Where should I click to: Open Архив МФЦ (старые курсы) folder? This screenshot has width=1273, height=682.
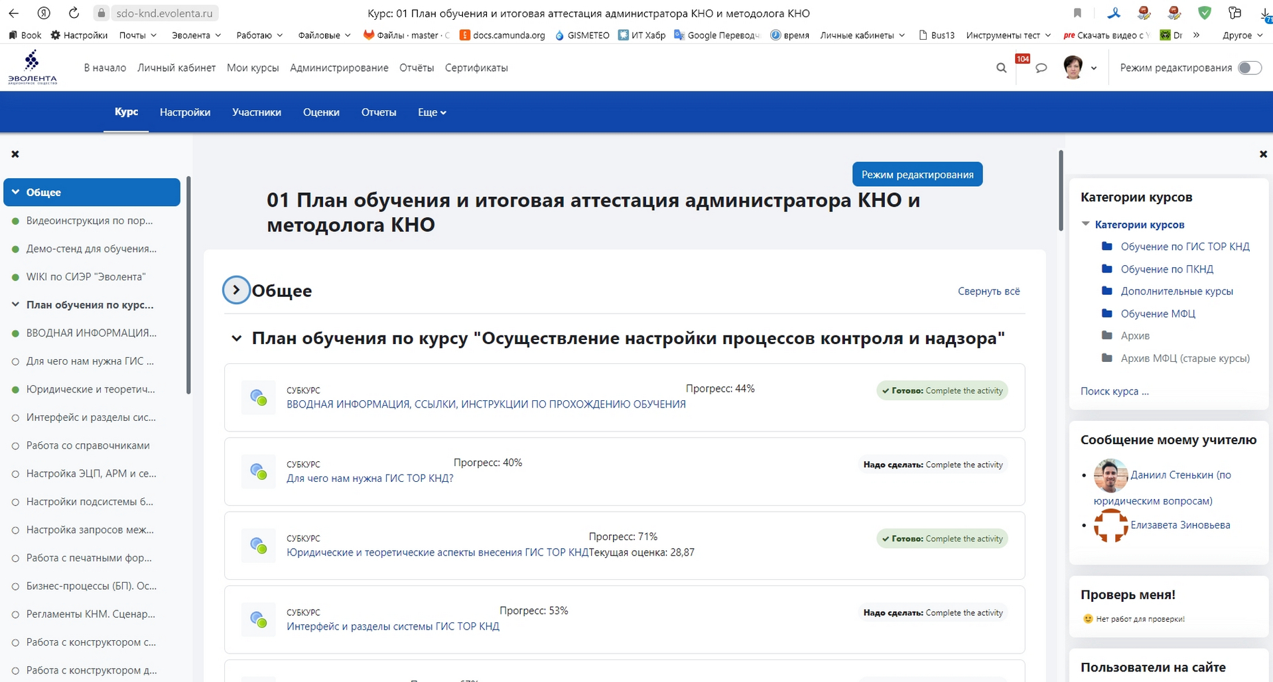(1185, 358)
